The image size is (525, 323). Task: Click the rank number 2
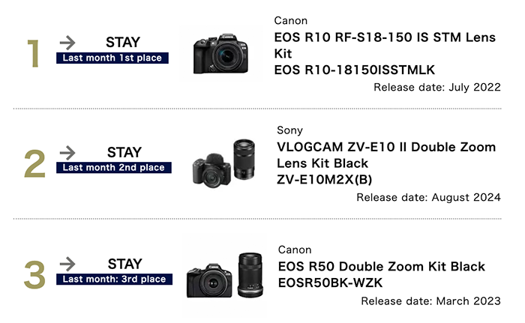click(34, 164)
